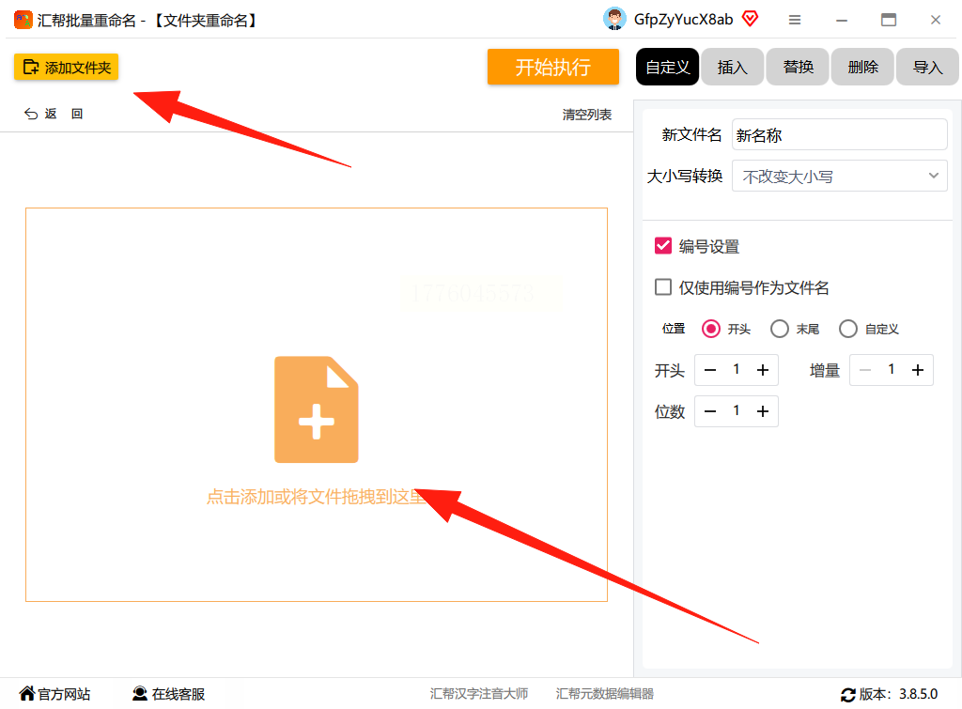Screen dimensions: 962x709
Task: Click the add-file plus icon in drop area
Action: click(x=316, y=409)
